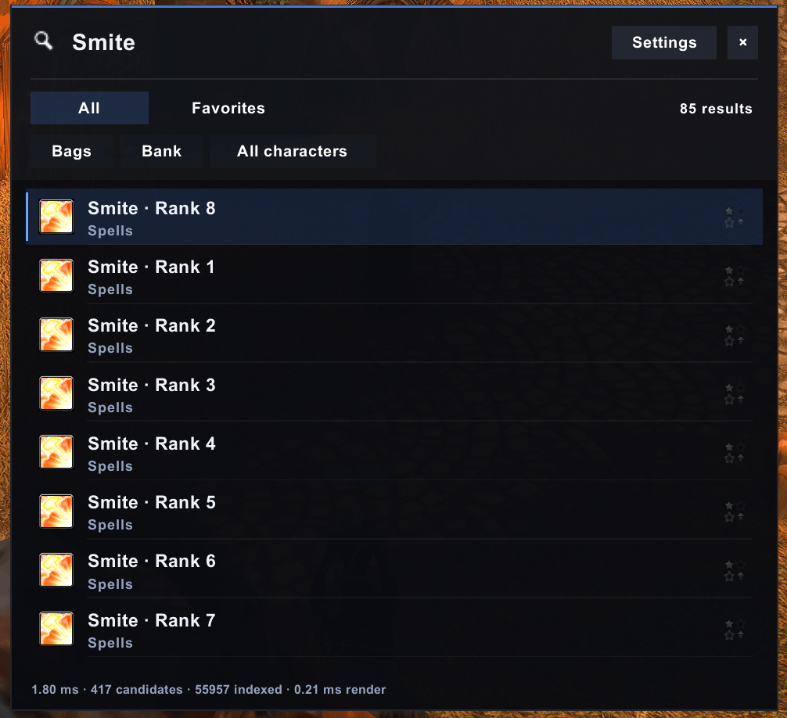Click the Smite Rank 1 spell icon

56,275
